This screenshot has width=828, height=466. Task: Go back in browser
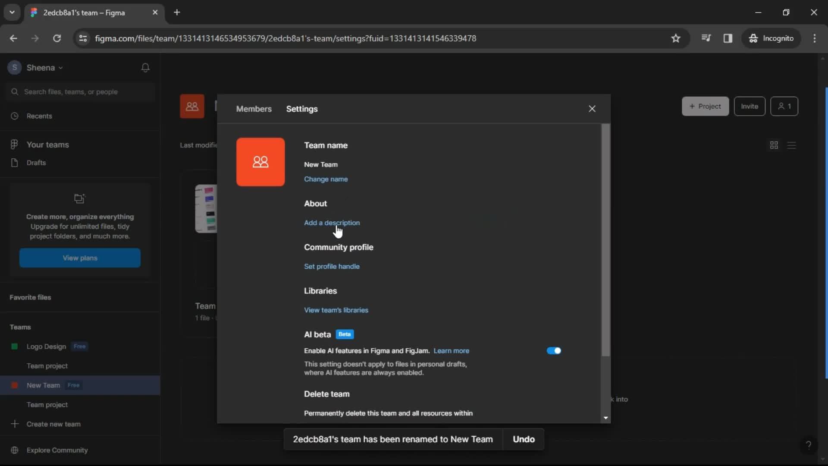[x=13, y=38]
